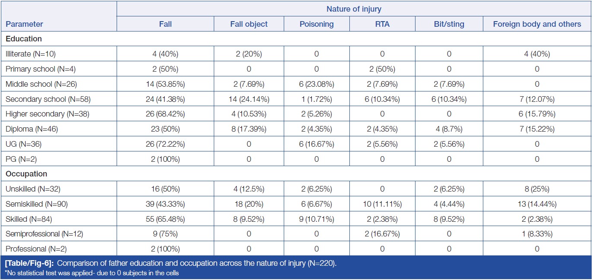The width and height of the screenshot is (593, 280).
Task: Select the Illiterate (N=10) row label
Action: tap(31, 54)
